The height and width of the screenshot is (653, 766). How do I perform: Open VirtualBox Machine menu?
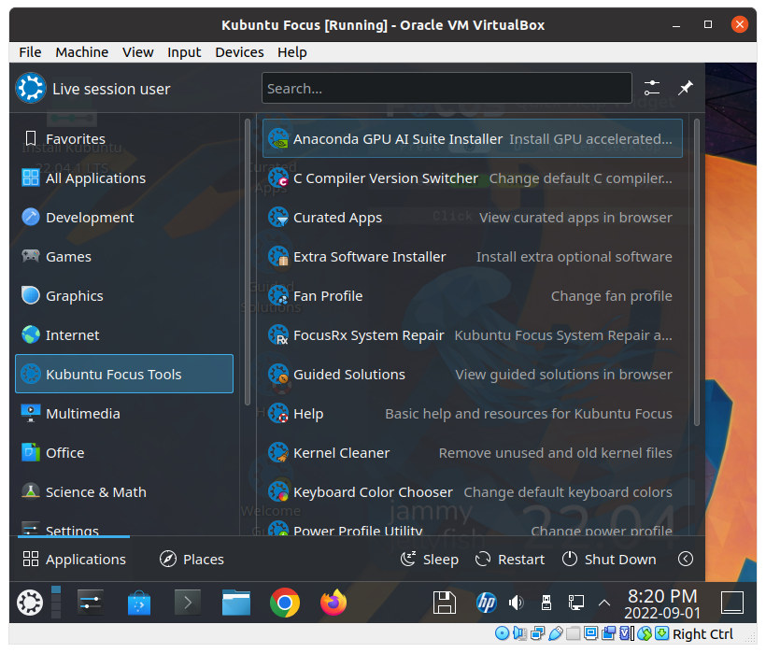(82, 52)
